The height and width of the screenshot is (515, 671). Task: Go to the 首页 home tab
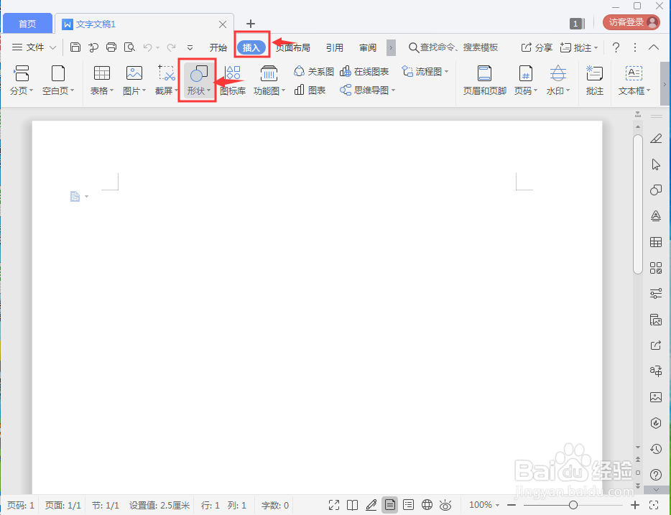tap(27, 24)
